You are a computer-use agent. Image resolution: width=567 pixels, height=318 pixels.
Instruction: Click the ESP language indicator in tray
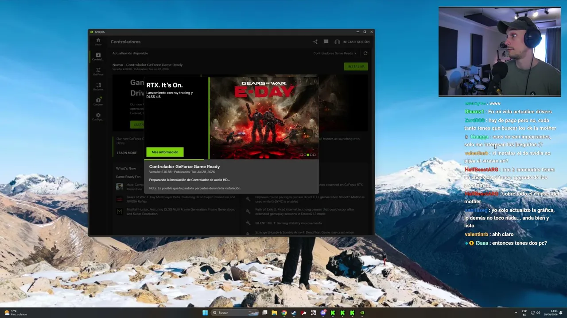[x=524, y=313]
